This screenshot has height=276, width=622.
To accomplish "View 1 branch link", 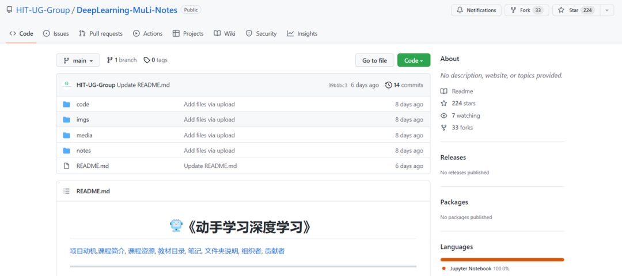I will [x=122, y=60].
